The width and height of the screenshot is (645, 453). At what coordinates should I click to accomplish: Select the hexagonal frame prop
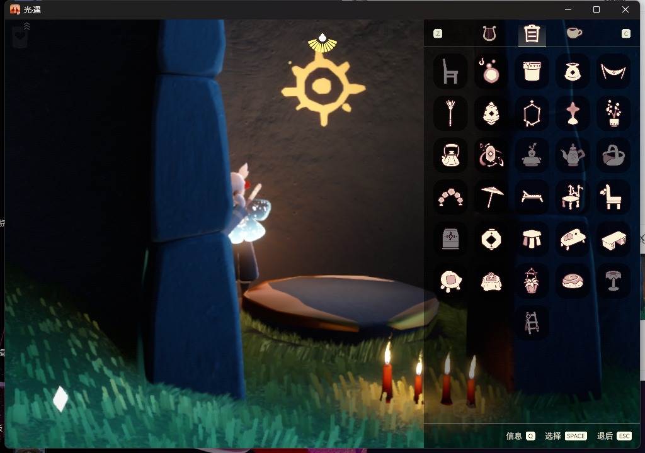[x=532, y=113]
